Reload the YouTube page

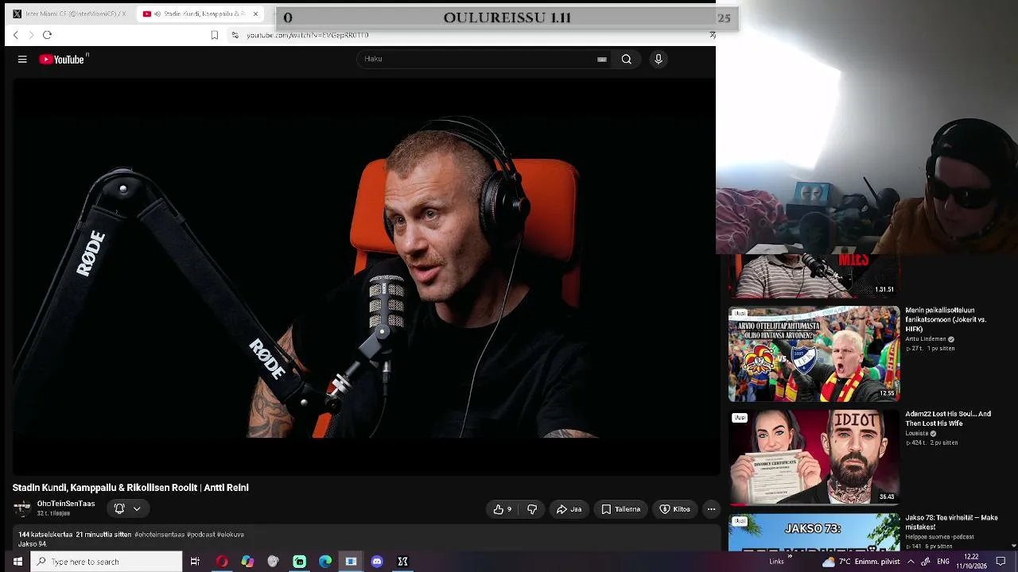click(x=47, y=35)
